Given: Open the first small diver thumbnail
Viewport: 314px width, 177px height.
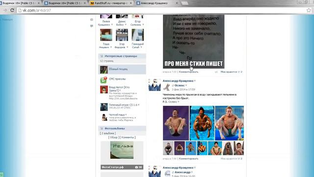Looking at the screenshot, I should click(x=168, y=148).
